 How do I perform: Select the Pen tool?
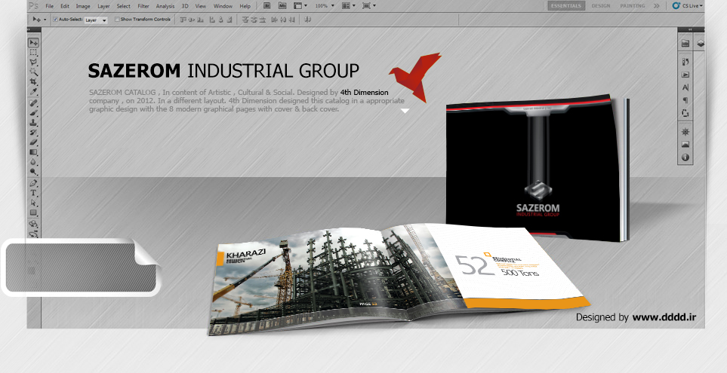[x=33, y=183]
